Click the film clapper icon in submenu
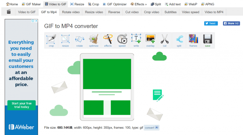This screenshot has height=135, width=243. point(9,12)
